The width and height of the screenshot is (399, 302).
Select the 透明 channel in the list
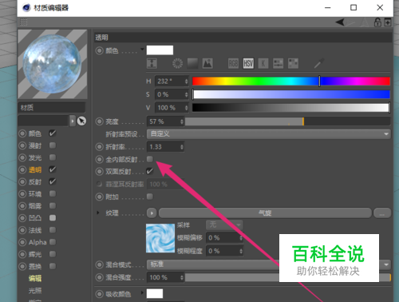click(x=35, y=170)
